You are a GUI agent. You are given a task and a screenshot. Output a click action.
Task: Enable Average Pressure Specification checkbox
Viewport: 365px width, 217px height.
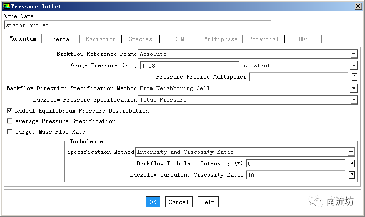[10, 121]
